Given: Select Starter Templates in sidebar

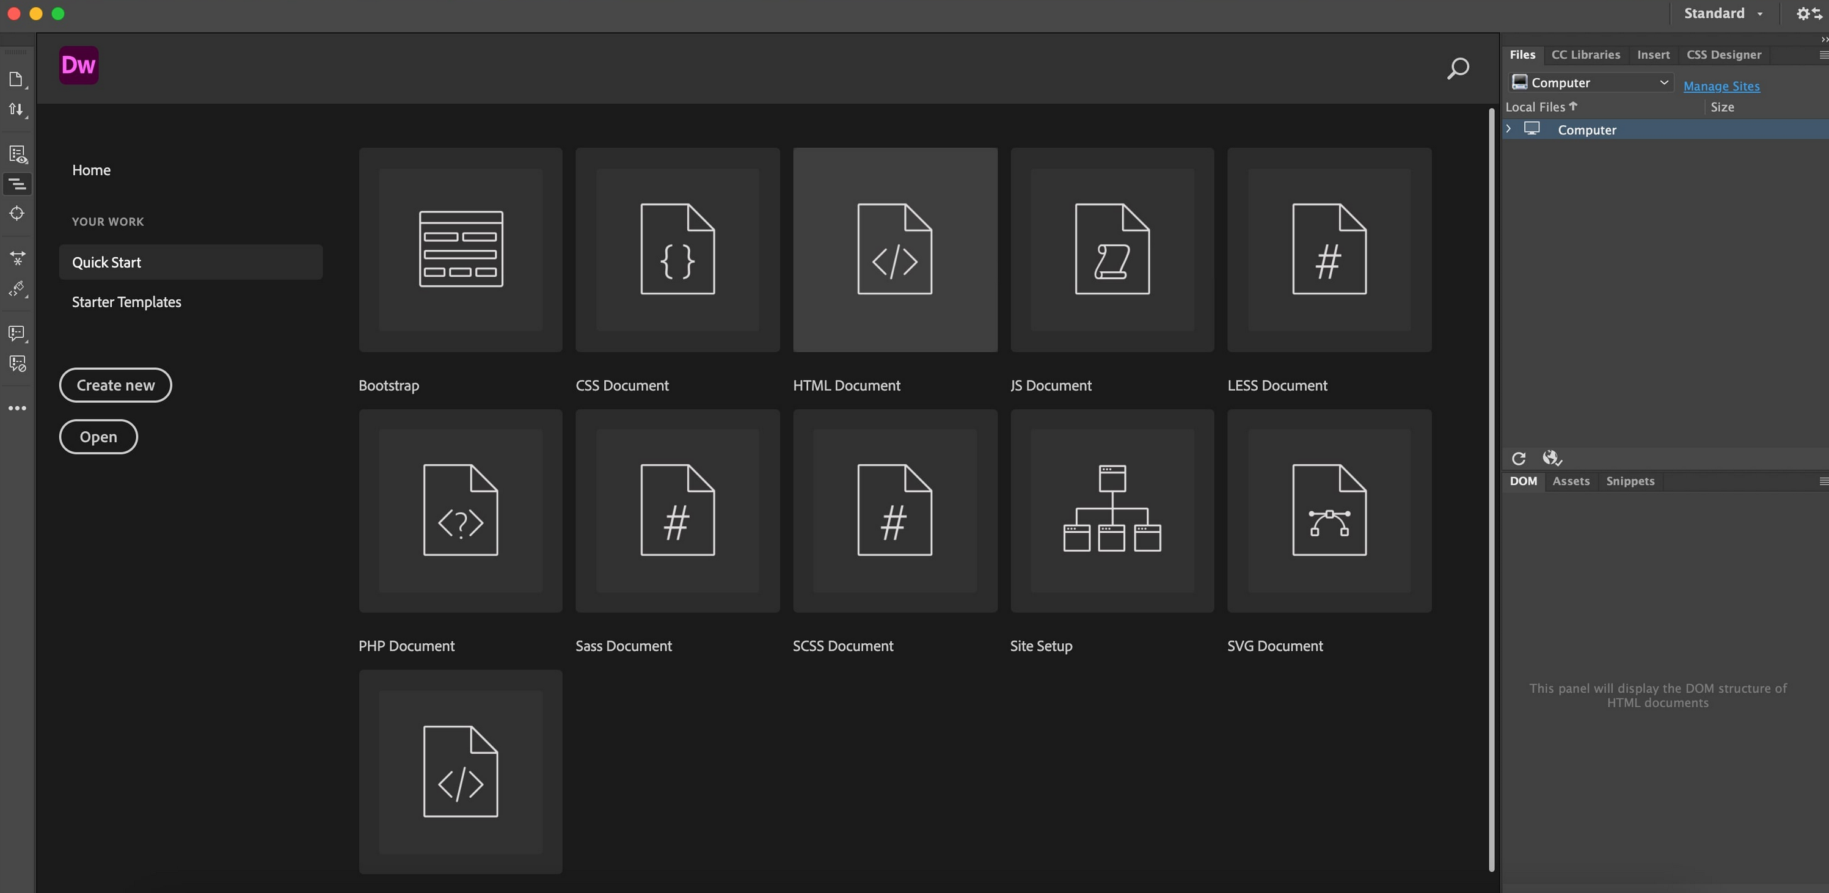Looking at the screenshot, I should (x=126, y=302).
